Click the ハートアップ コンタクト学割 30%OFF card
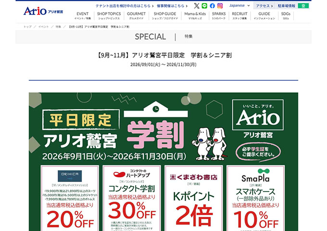The width and height of the screenshot is (327, 231). [x=132, y=198]
